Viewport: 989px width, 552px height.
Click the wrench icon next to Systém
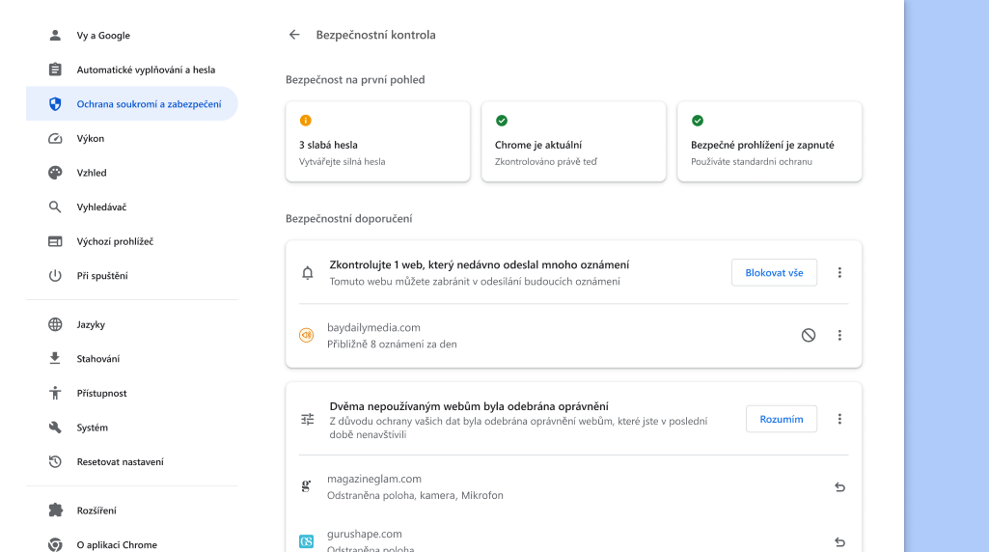[x=55, y=428]
